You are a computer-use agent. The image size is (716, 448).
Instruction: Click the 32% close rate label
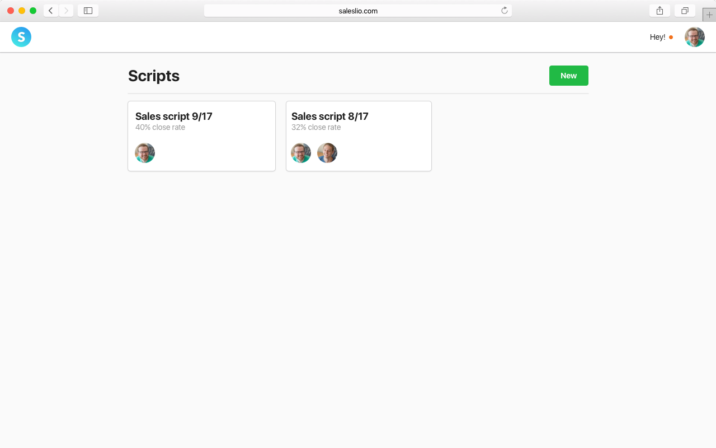coord(316,128)
